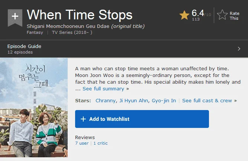Click the When Time Stops poster image

click(34, 107)
